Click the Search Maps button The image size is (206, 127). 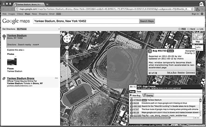pos(147,21)
